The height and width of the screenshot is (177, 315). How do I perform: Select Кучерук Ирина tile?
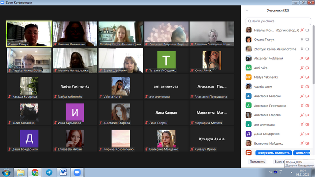click(x=212, y=139)
